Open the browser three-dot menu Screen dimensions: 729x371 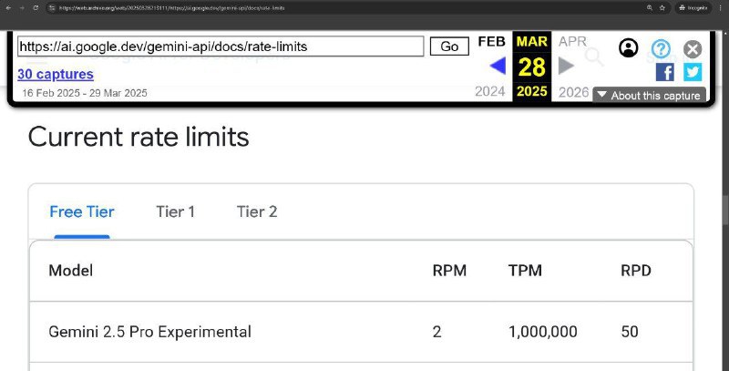point(720,7)
